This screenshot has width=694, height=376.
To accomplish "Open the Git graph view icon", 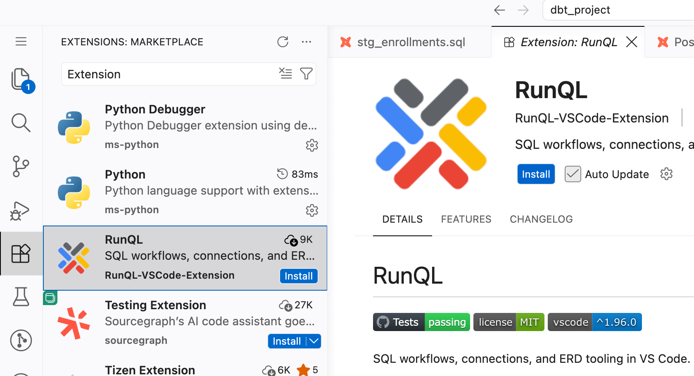I will tap(21, 341).
